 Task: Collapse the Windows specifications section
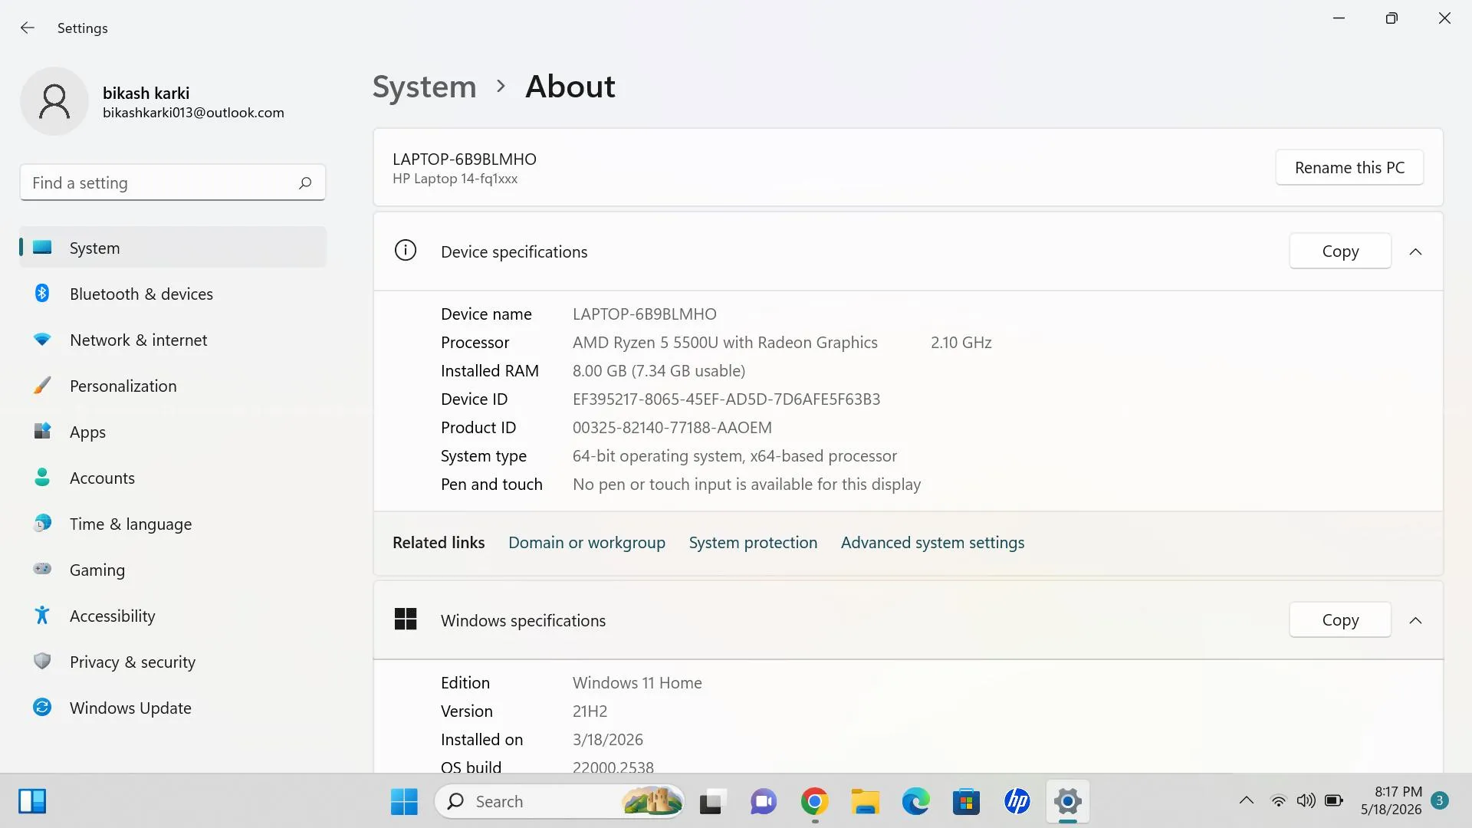tap(1415, 620)
